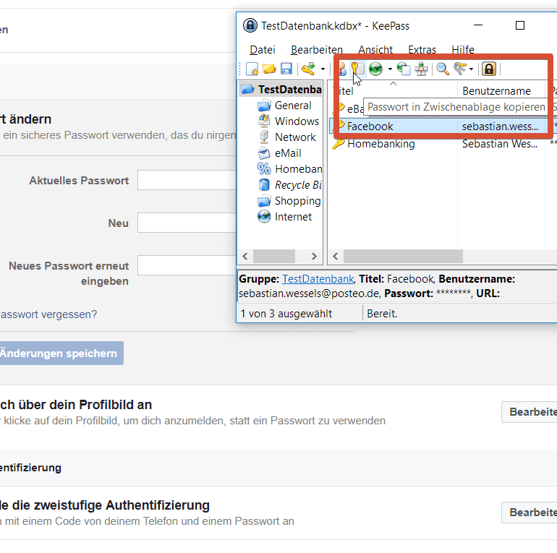Click the Aktuelles Passwort input field
This screenshot has width=557, height=553.
pyautogui.click(x=187, y=180)
